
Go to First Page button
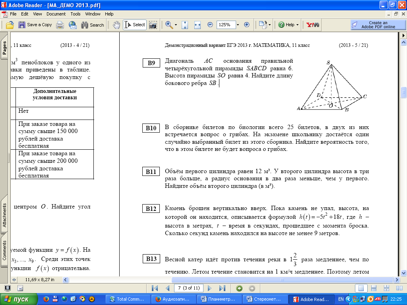[155, 288]
